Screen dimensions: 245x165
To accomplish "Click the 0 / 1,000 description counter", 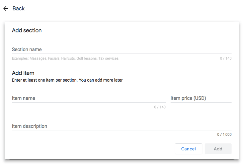I will 224,134.
